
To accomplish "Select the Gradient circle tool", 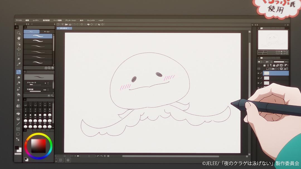I will (18, 119).
